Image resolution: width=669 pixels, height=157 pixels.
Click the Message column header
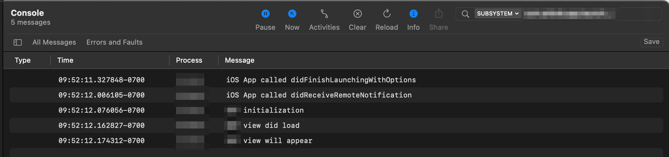[240, 60]
